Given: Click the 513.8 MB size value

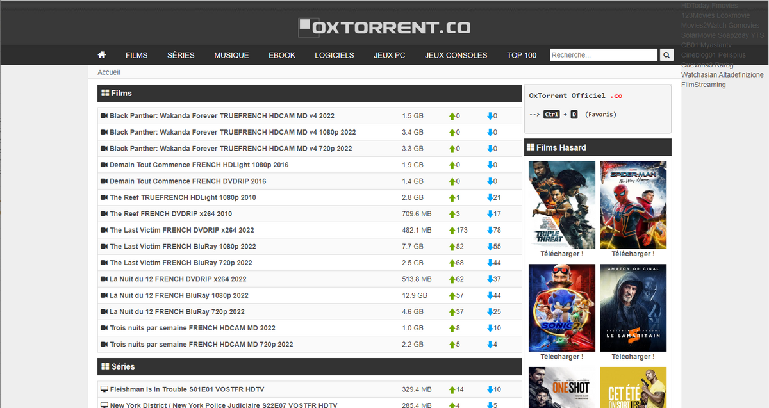Looking at the screenshot, I should 417,279.
